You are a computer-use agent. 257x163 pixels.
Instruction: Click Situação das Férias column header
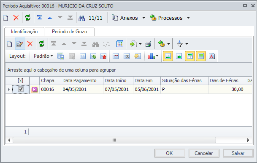184,80
